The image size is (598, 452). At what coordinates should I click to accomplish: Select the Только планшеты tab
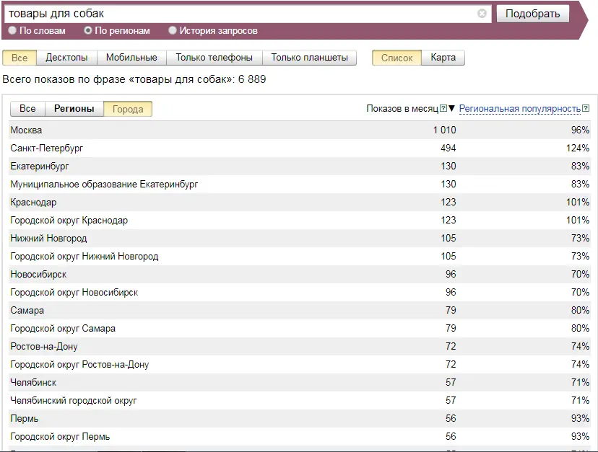point(309,58)
